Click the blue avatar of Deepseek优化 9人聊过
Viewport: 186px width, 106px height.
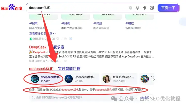click(x=68, y=79)
